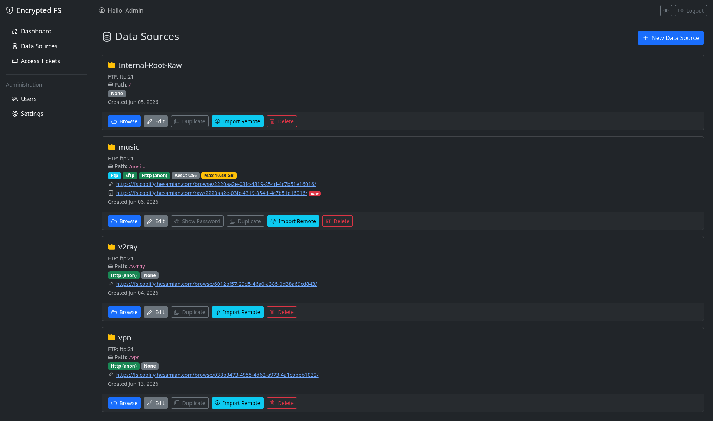Open the music browse URL link
The image size is (713, 421).
(x=216, y=184)
